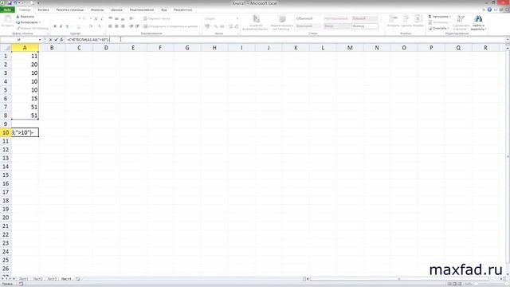Center cell text horizontally

tap(116, 26)
